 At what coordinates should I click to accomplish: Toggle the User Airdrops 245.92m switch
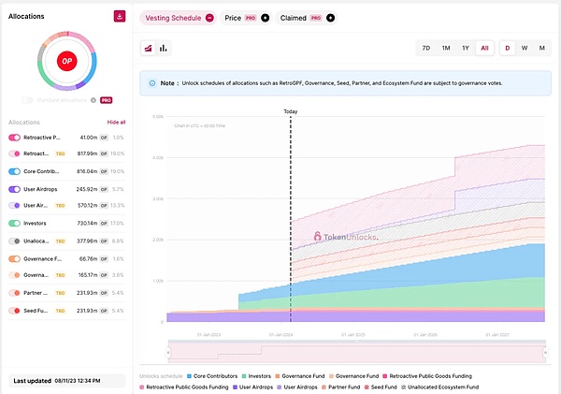pos(14,188)
